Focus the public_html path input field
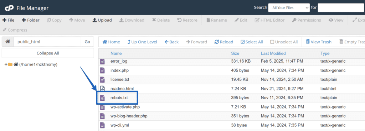Image resolution: width=365 pixels, height=131 pixels. point(47,42)
